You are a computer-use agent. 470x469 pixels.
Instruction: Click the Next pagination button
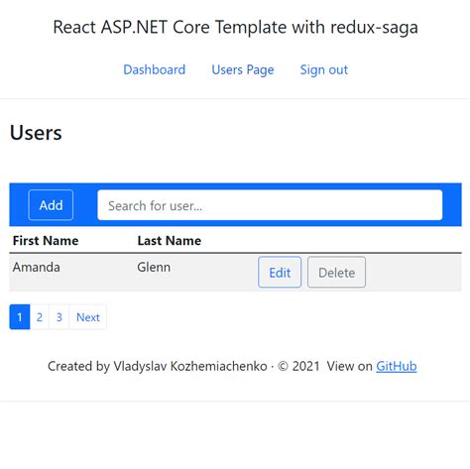coord(88,317)
